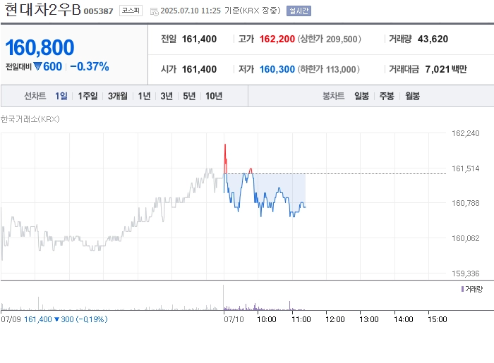This screenshot has width=494, height=363.
Task: Click the 162,240 price axis label
Action: click(465, 133)
